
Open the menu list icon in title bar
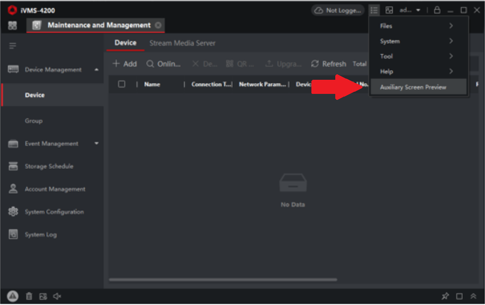[374, 10]
